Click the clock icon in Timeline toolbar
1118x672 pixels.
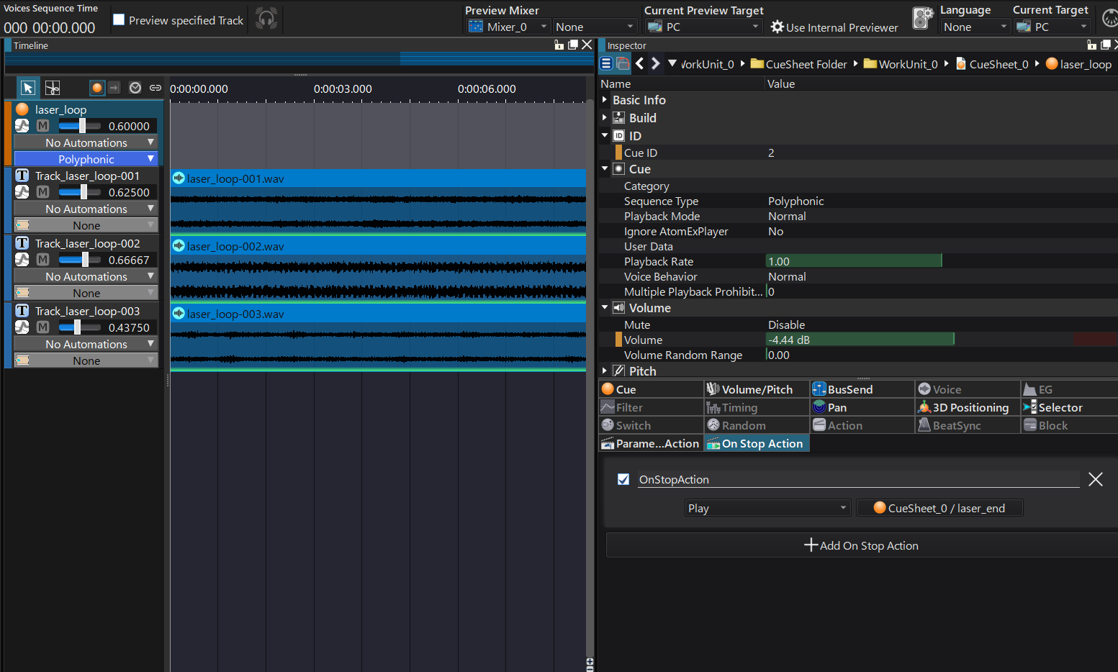tap(135, 88)
